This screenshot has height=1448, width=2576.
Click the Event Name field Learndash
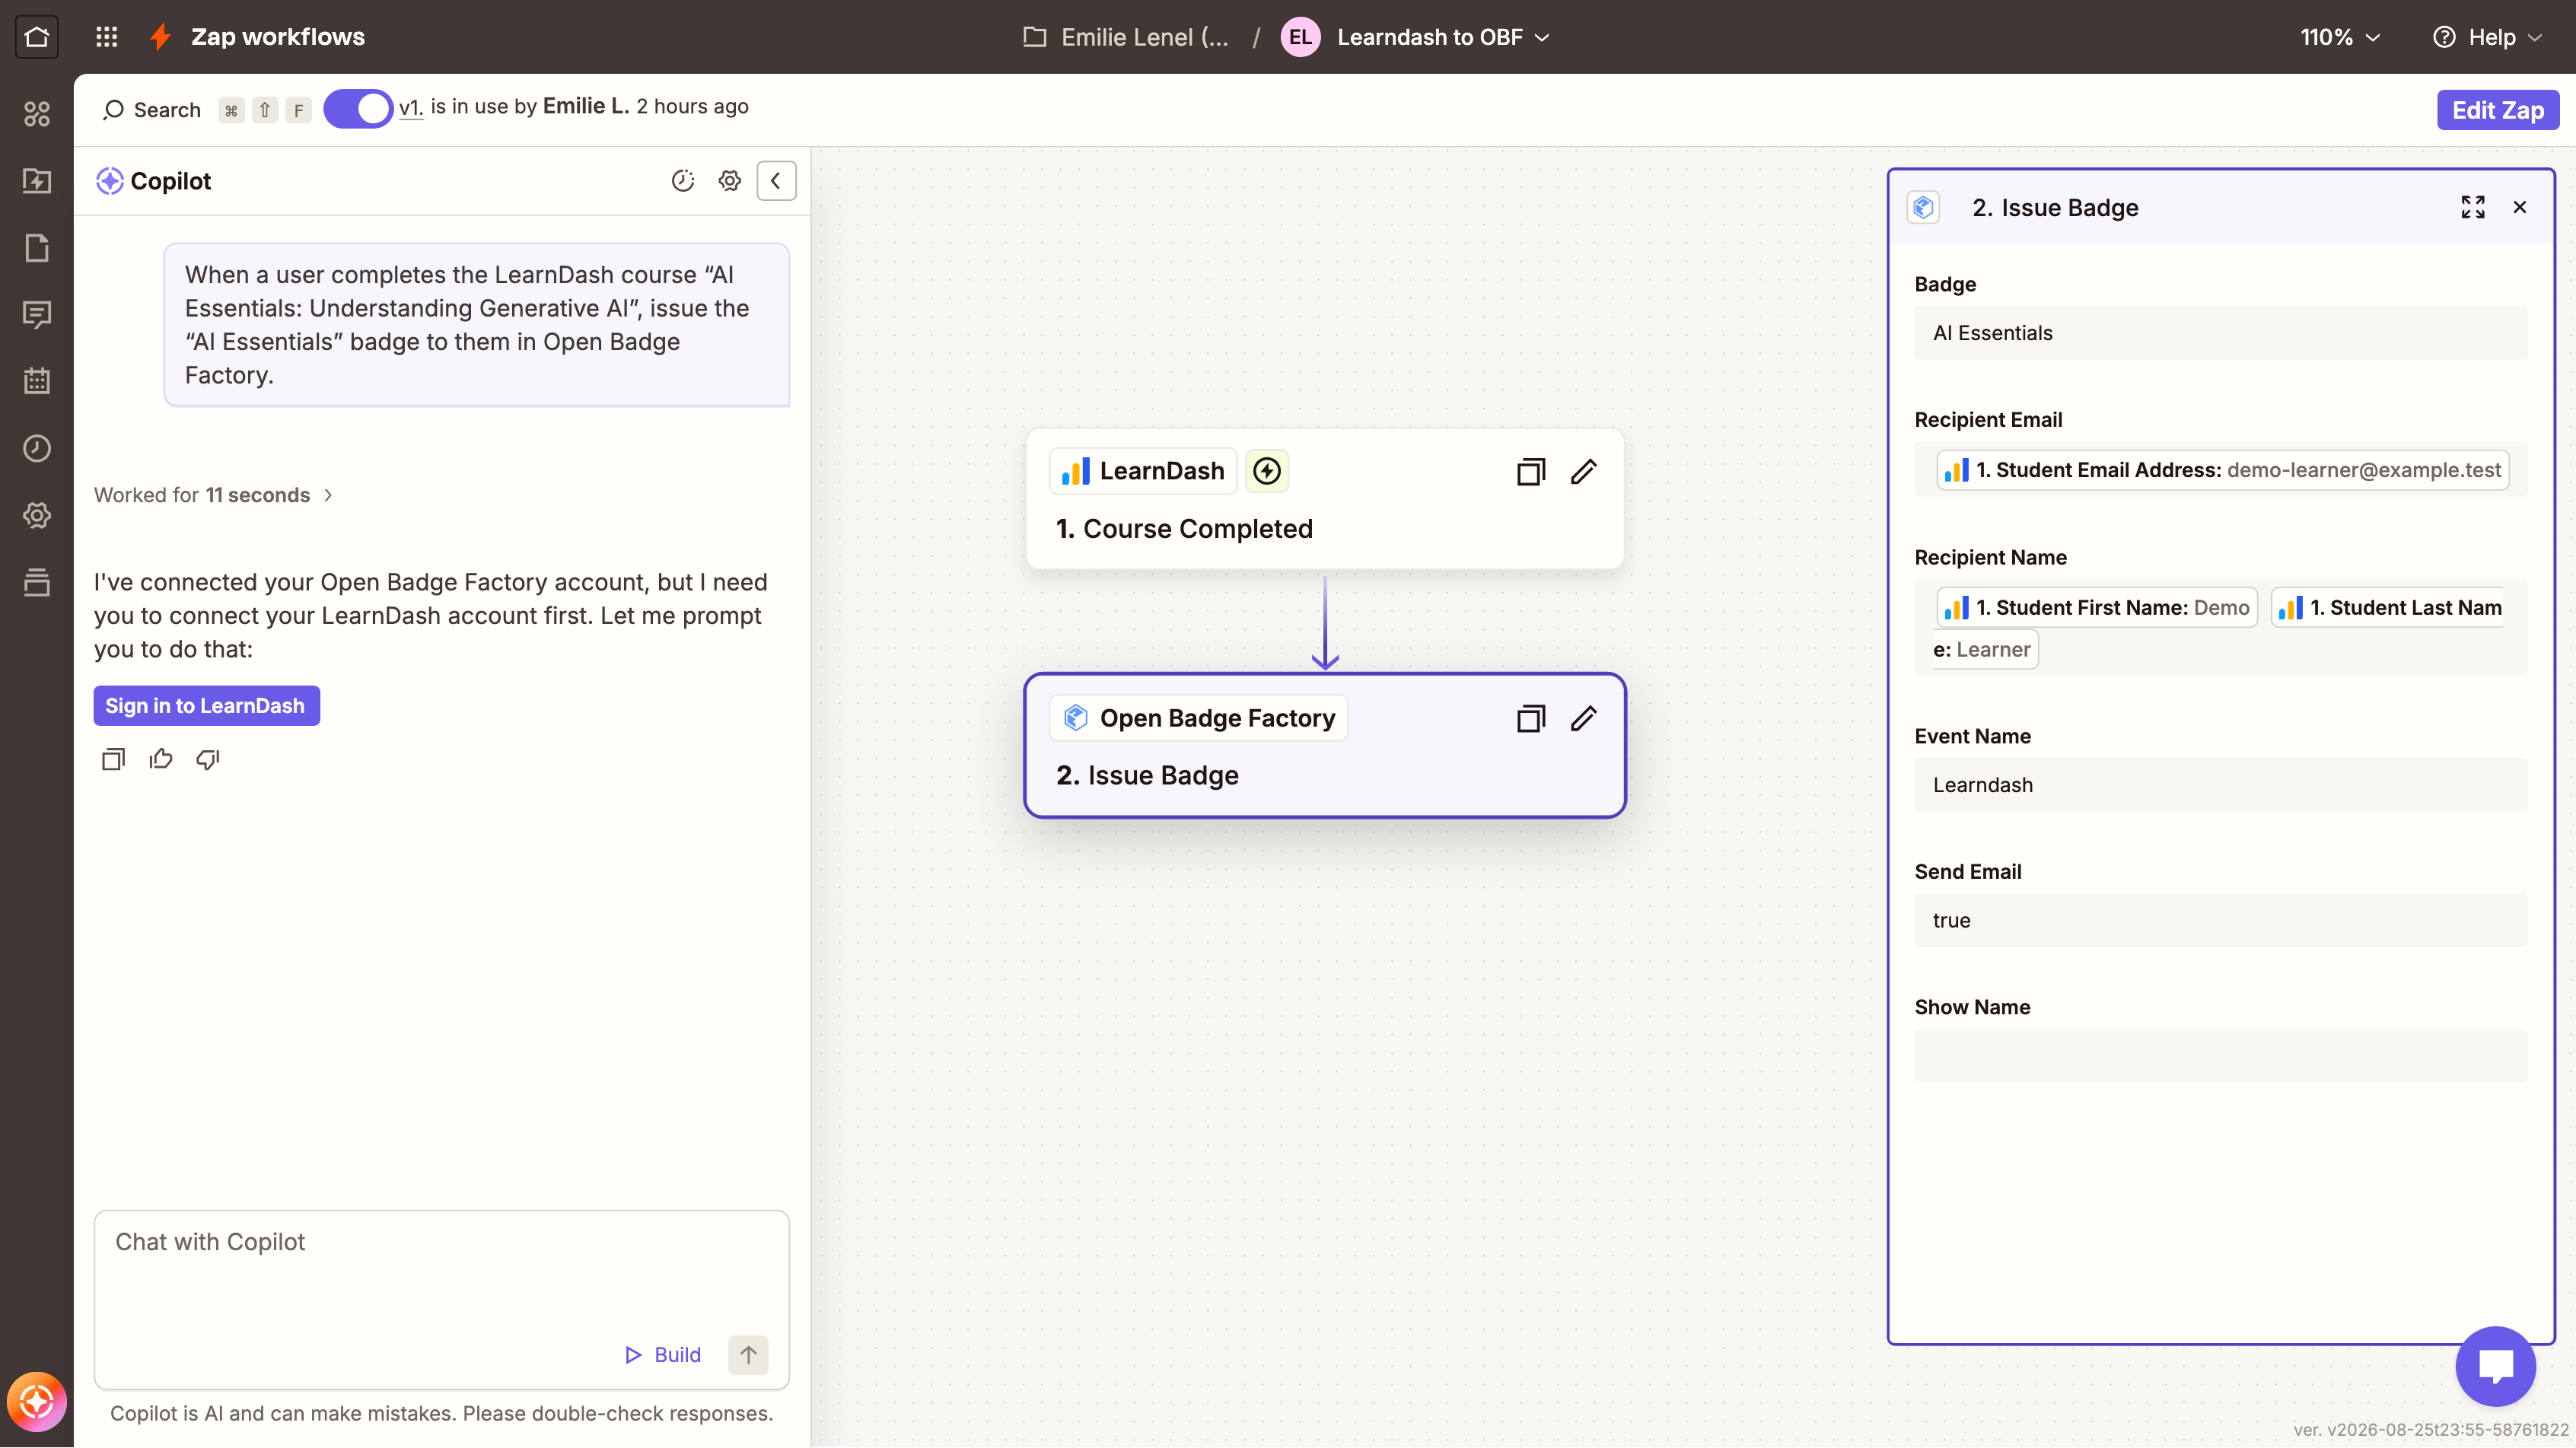click(x=2221, y=785)
